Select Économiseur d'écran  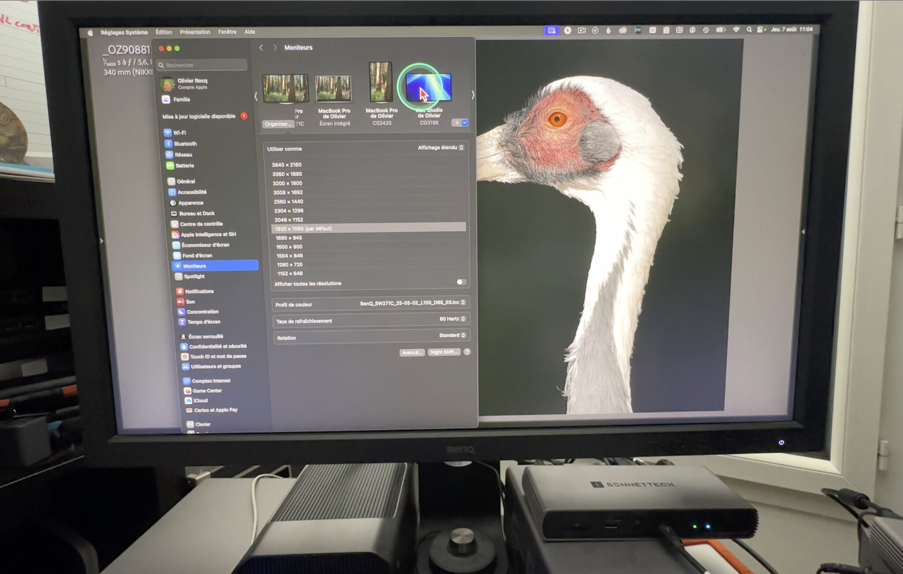pyautogui.click(x=201, y=245)
